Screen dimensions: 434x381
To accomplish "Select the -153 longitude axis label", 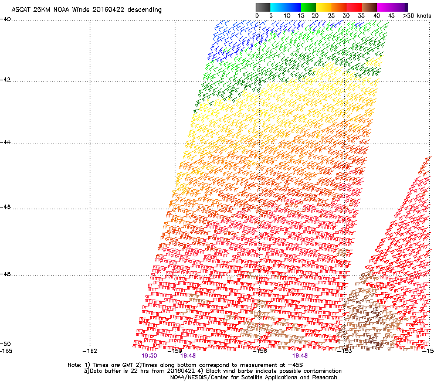I will point(345,351).
